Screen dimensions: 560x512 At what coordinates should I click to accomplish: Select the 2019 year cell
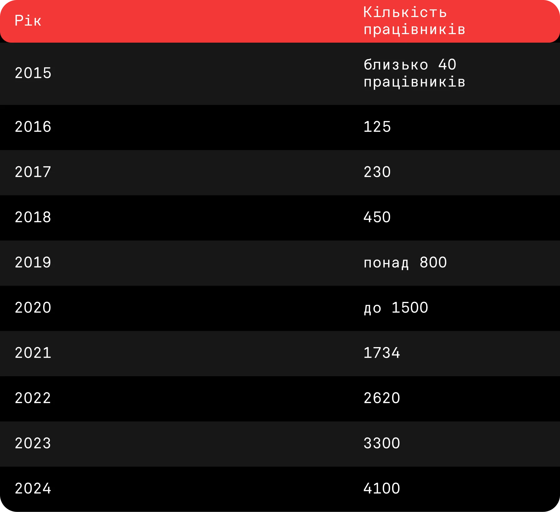click(33, 262)
